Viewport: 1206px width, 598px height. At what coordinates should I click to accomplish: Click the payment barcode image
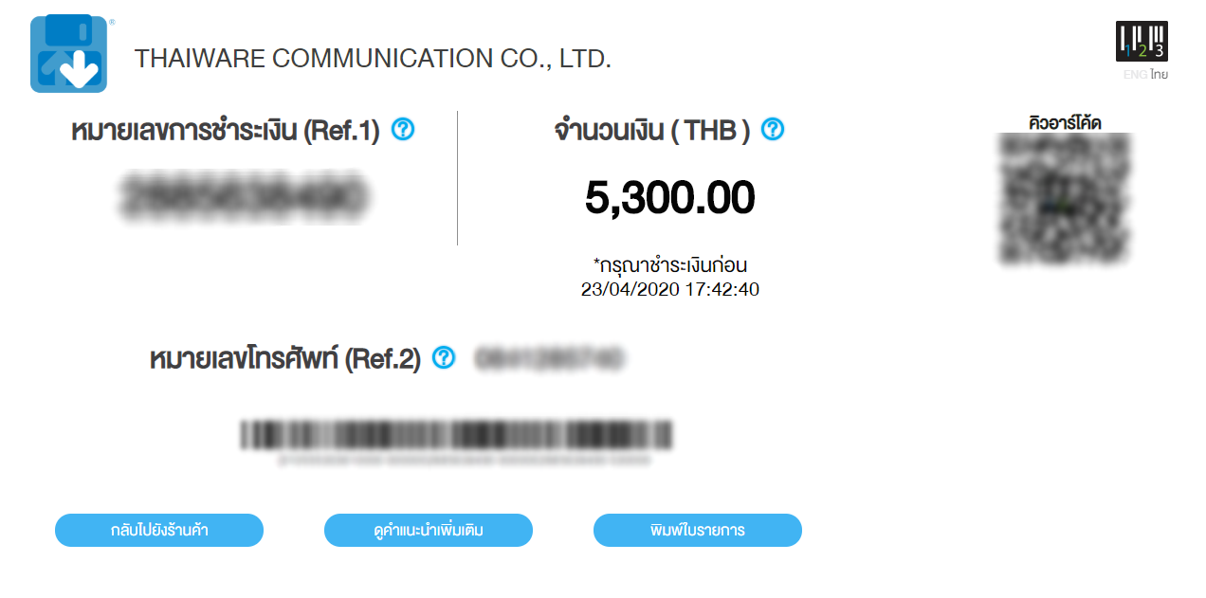(456, 435)
